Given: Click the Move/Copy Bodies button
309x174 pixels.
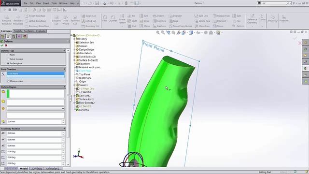Looking at the screenshot, I should pyautogui.click(x=181, y=26).
